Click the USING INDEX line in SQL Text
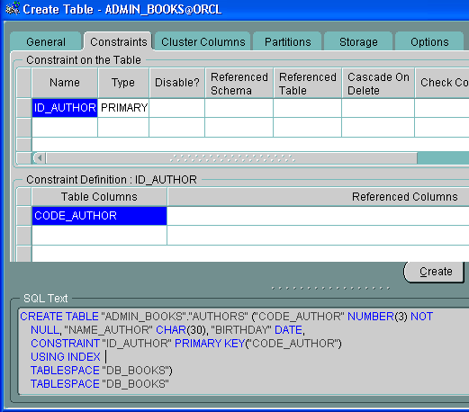 point(66,357)
